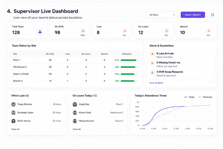Click the Total Team people icon

(40, 32)
